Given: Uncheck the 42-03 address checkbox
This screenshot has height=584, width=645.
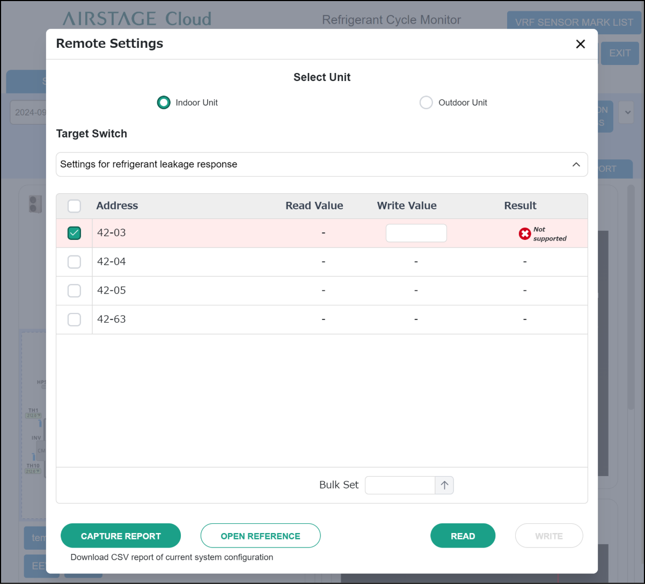Looking at the screenshot, I should [x=74, y=233].
